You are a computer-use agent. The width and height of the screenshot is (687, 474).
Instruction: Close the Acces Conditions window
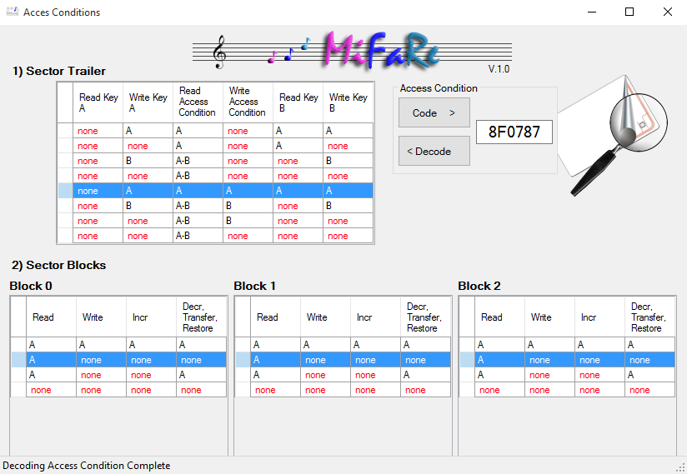coord(667,12)
